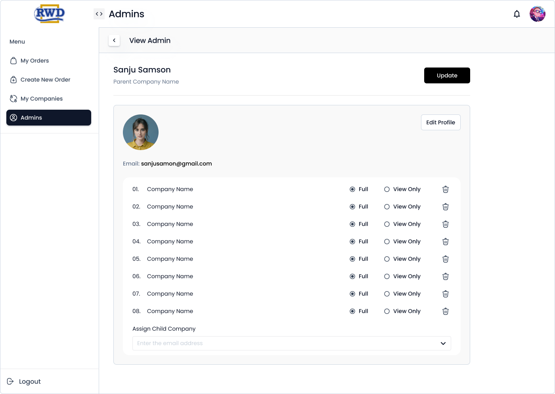Select Full access for row 01
This screenshot has height=394, width=555.
[352, 189]
